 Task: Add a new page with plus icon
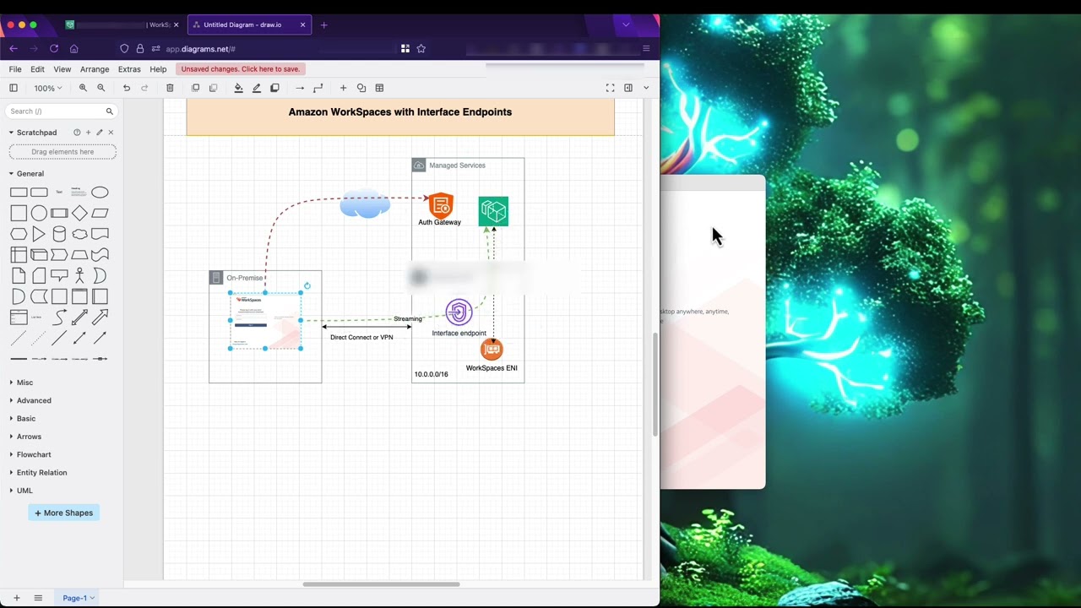point(16,598)
